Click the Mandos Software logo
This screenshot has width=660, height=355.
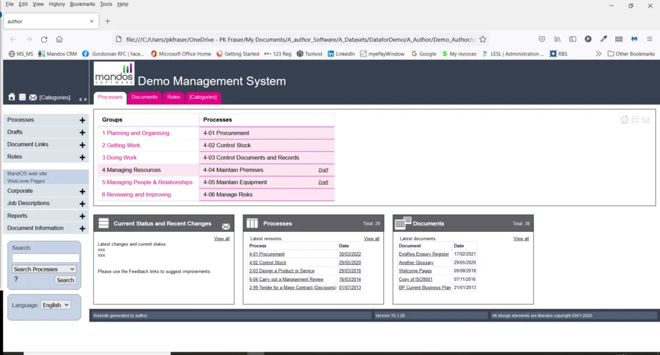[x=114, y=73]
